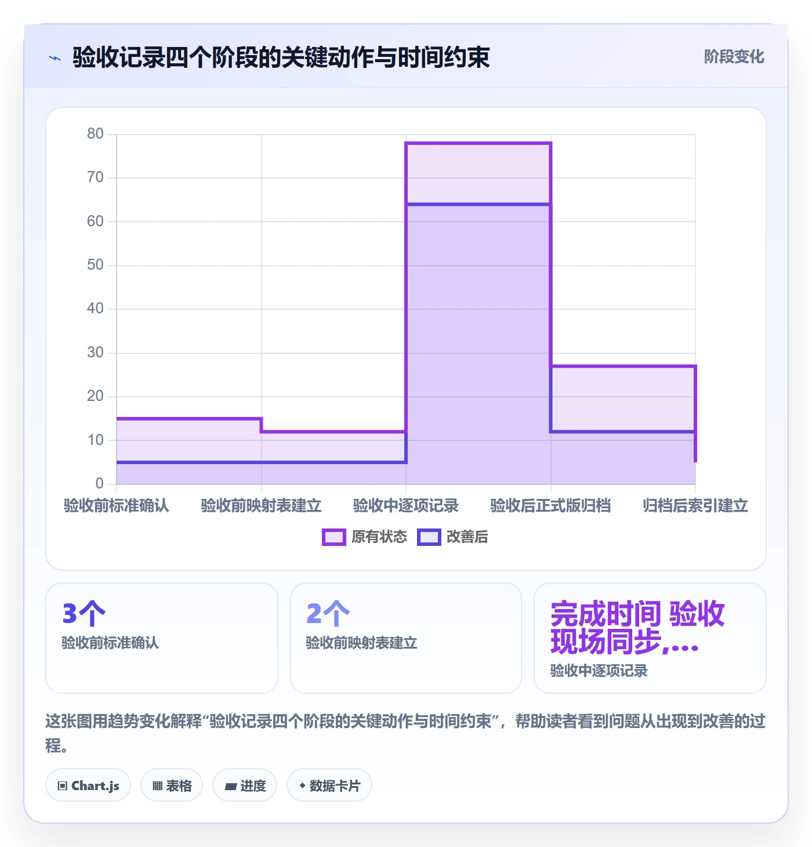Toggle the 原有状态 legend swatch

pos(334,537)
